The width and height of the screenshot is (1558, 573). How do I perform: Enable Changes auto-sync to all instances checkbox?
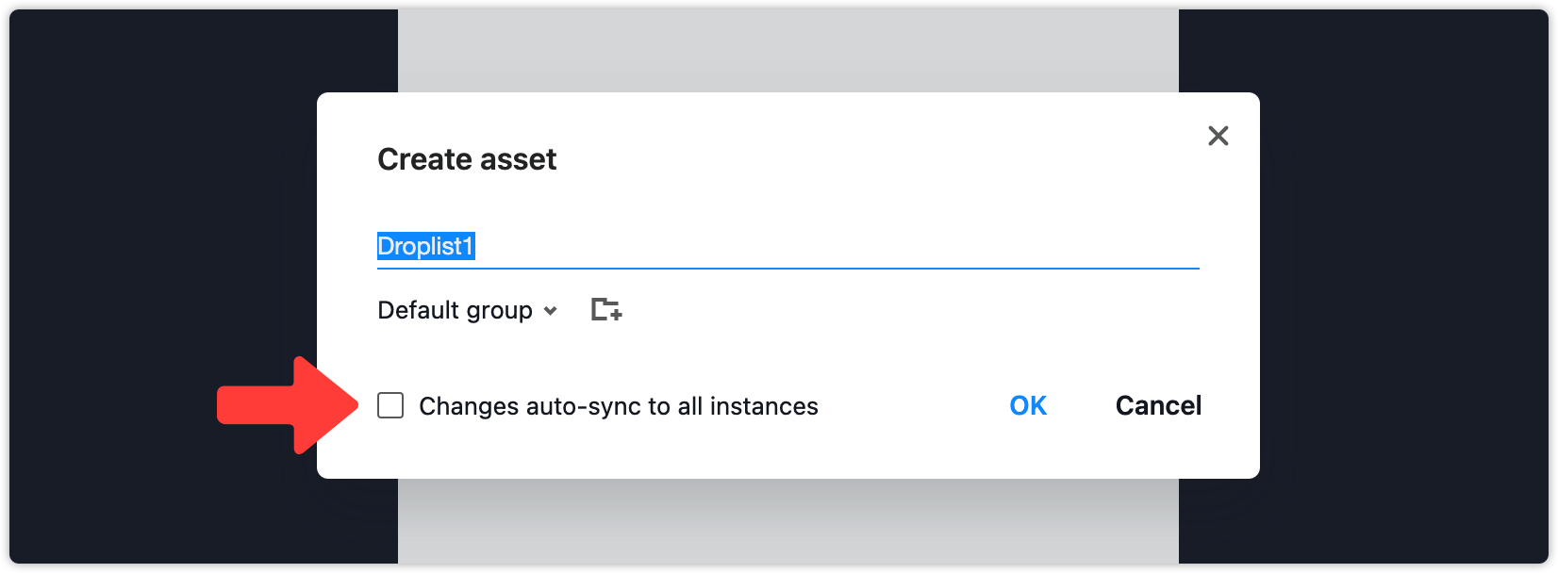coord(390,405)
